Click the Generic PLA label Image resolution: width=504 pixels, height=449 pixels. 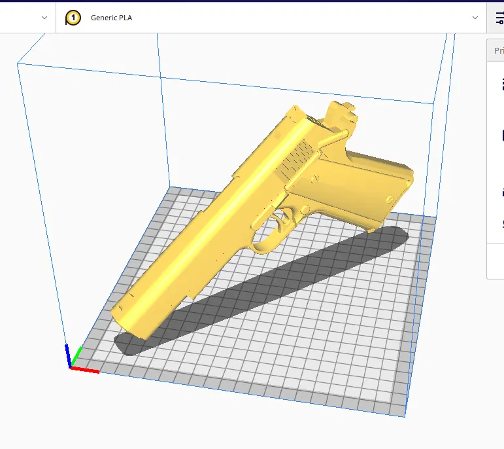(111, 18)
